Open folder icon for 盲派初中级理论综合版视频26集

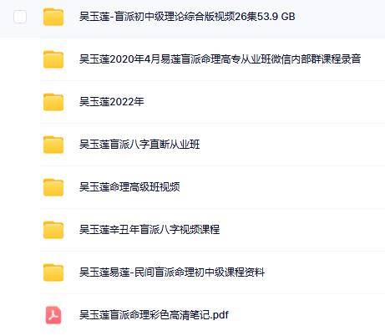pyautogui.click(x=53, y=17)
